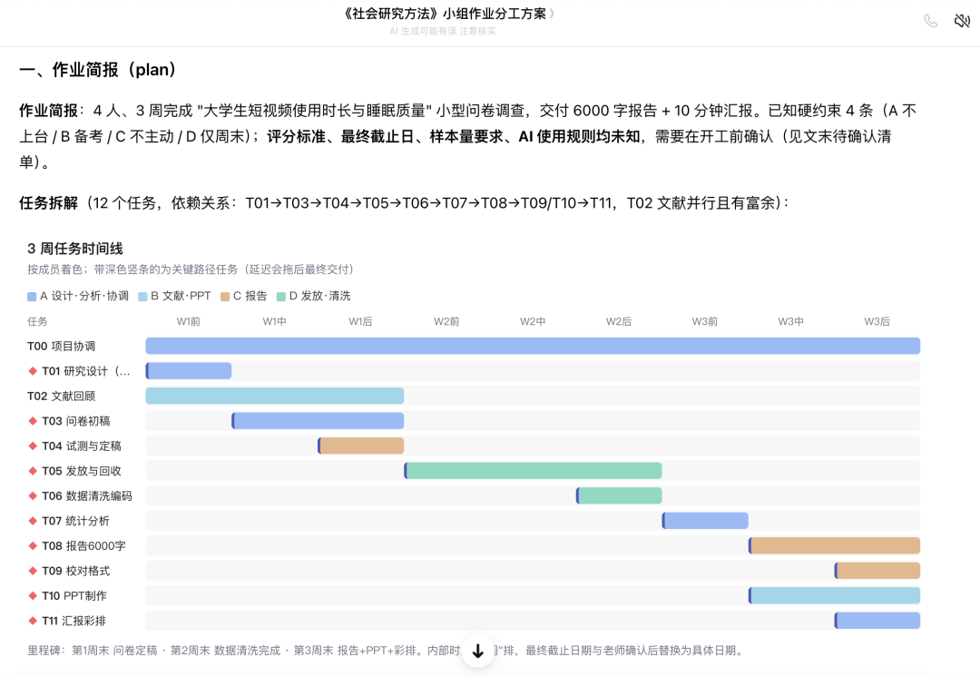Viewport: 980px width, 676px height.
Task: Open the 《社会研究方法》小组作业分工方案 title
Action: (x=444, y=14)
